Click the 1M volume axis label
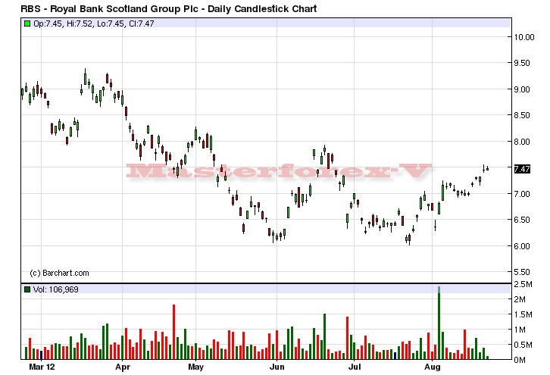 (x=520, y=330)
